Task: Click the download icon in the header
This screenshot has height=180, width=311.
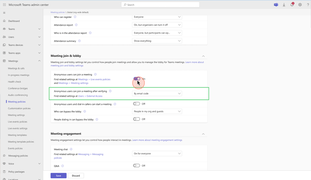Action: click(x=284, y=5)
